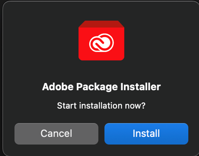Select the dark red lid of package icon

click(x=101, y=24)
